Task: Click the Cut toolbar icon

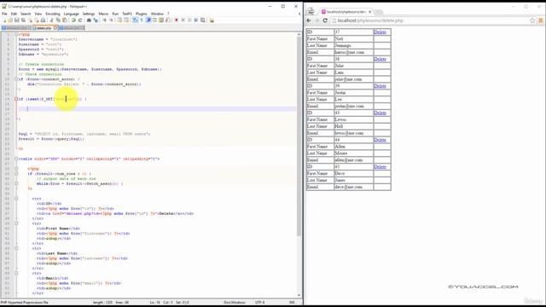Action: [x=51, y=20]
